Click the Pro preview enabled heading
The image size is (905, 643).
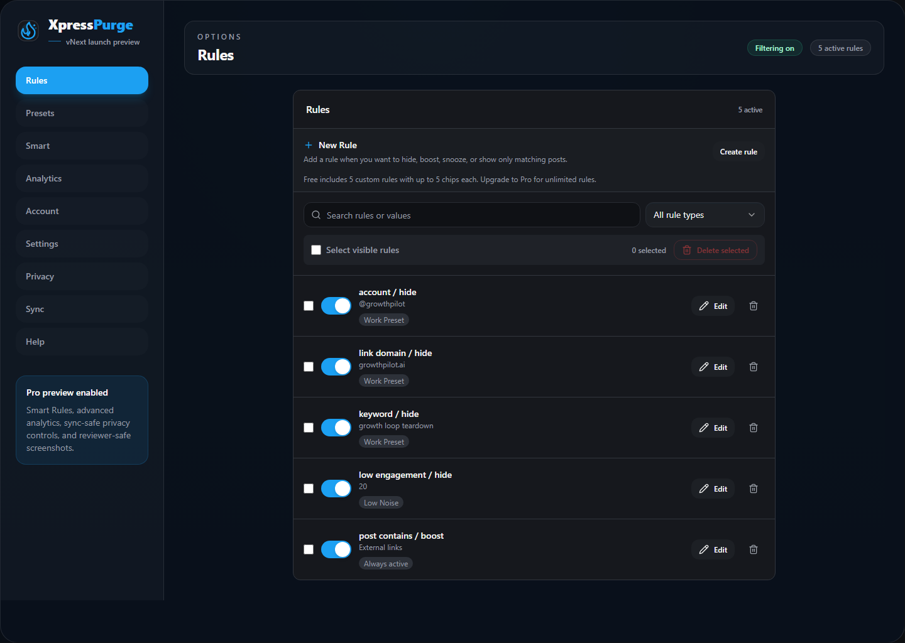[67, 392]
